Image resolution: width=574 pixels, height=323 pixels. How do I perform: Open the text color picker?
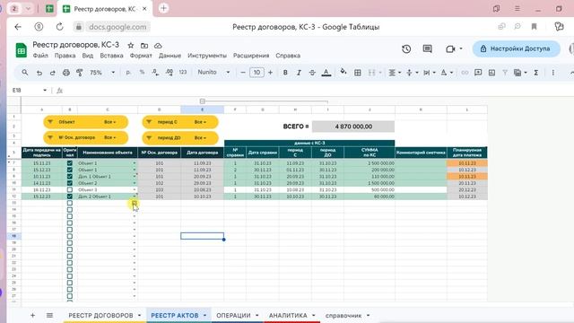326,73
